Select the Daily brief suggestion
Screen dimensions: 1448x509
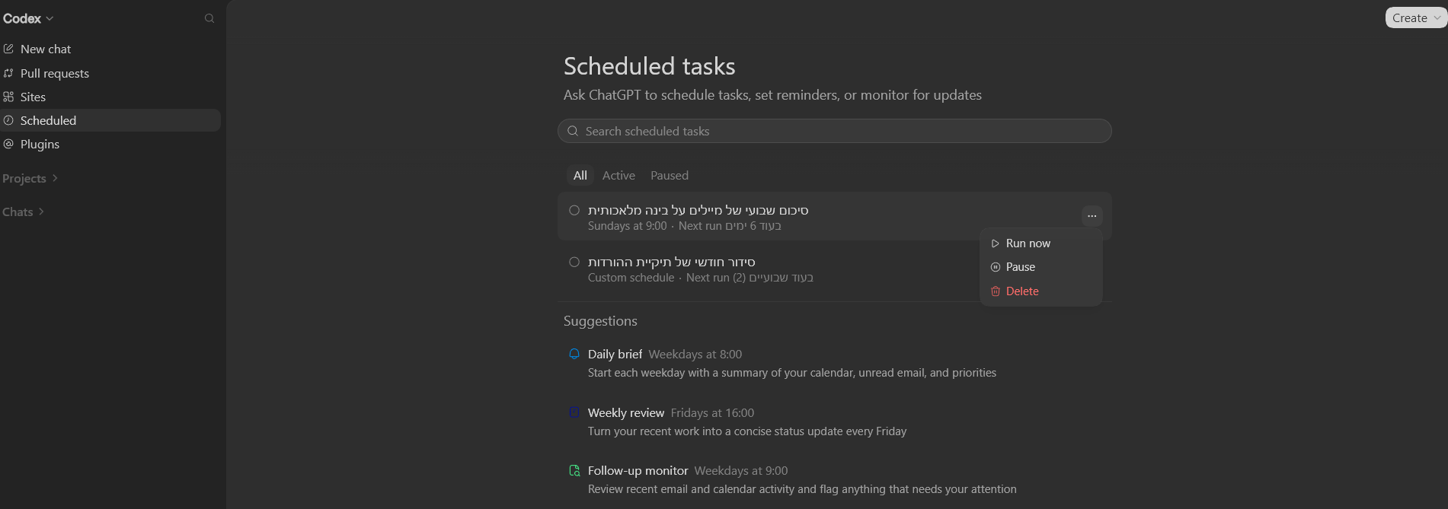[835, 363]
